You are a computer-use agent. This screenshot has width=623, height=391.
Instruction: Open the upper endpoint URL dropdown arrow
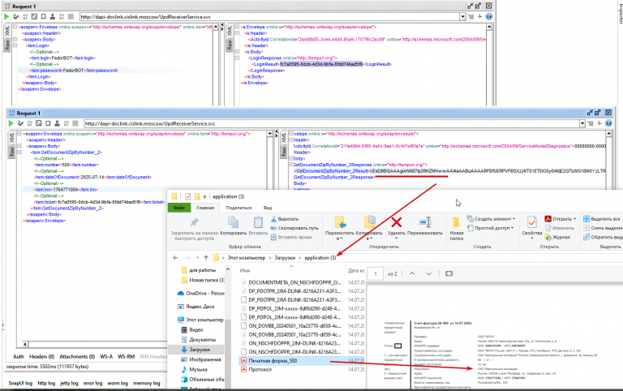[x=462, y=17]
